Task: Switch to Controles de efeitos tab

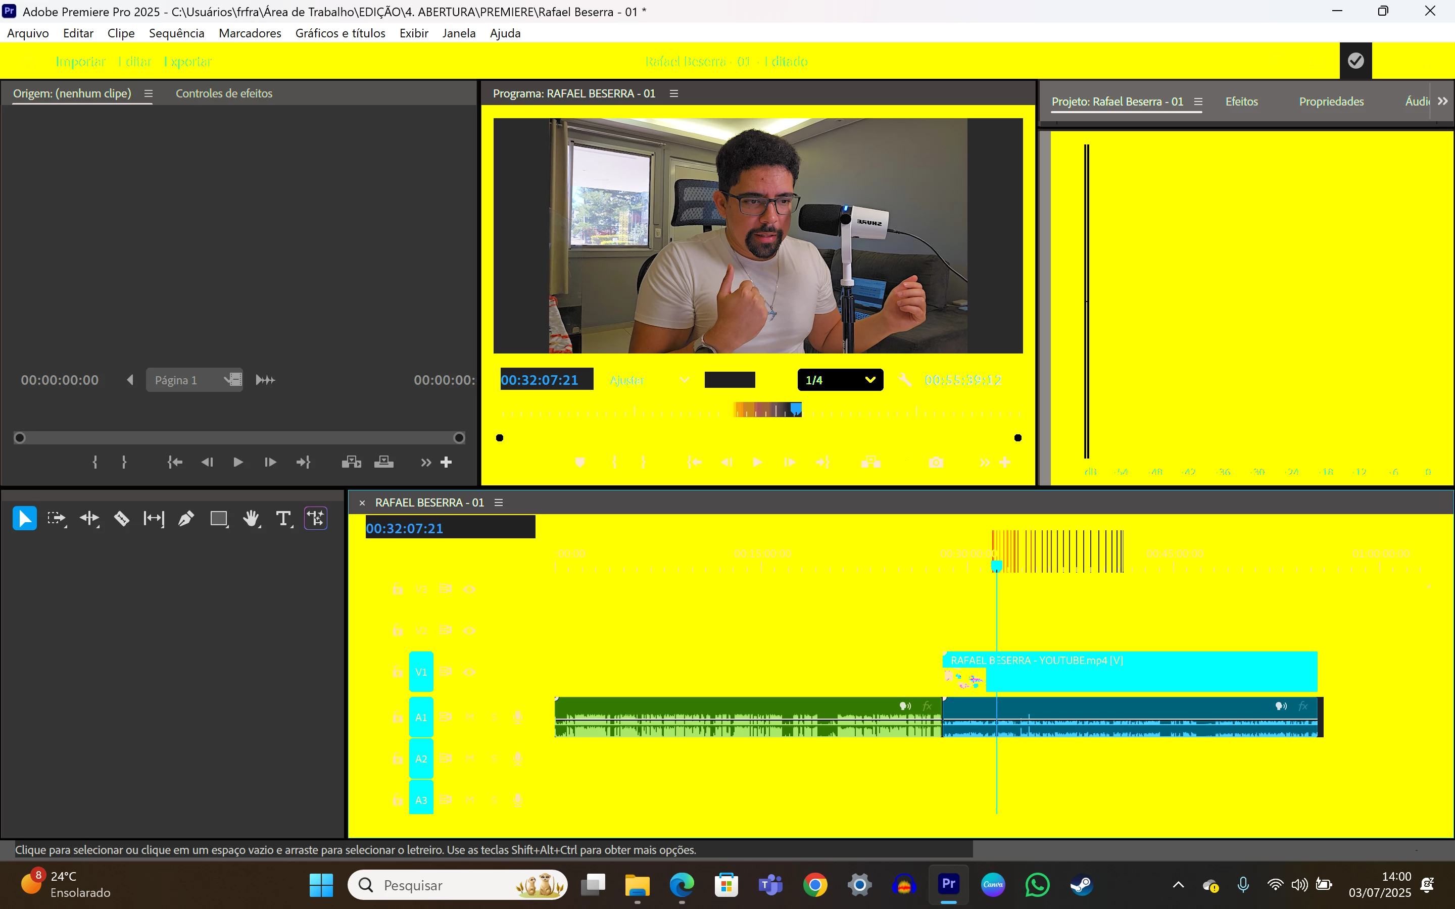Action: (x=224, y=93)
